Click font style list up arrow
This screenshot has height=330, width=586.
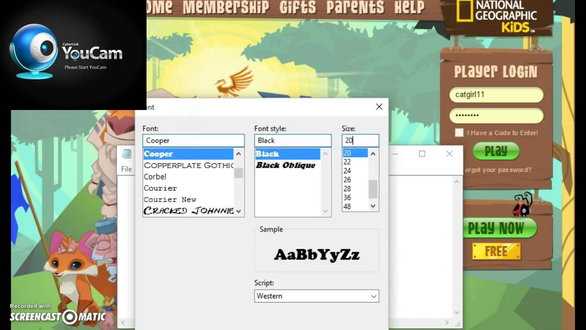326,154
